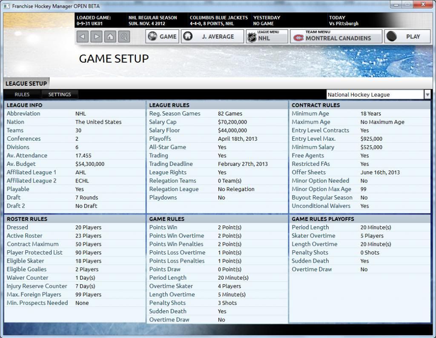436x338 pixels.
Task: Open the home screen icon
Action: pyautogui.click(x=110, y=37)
